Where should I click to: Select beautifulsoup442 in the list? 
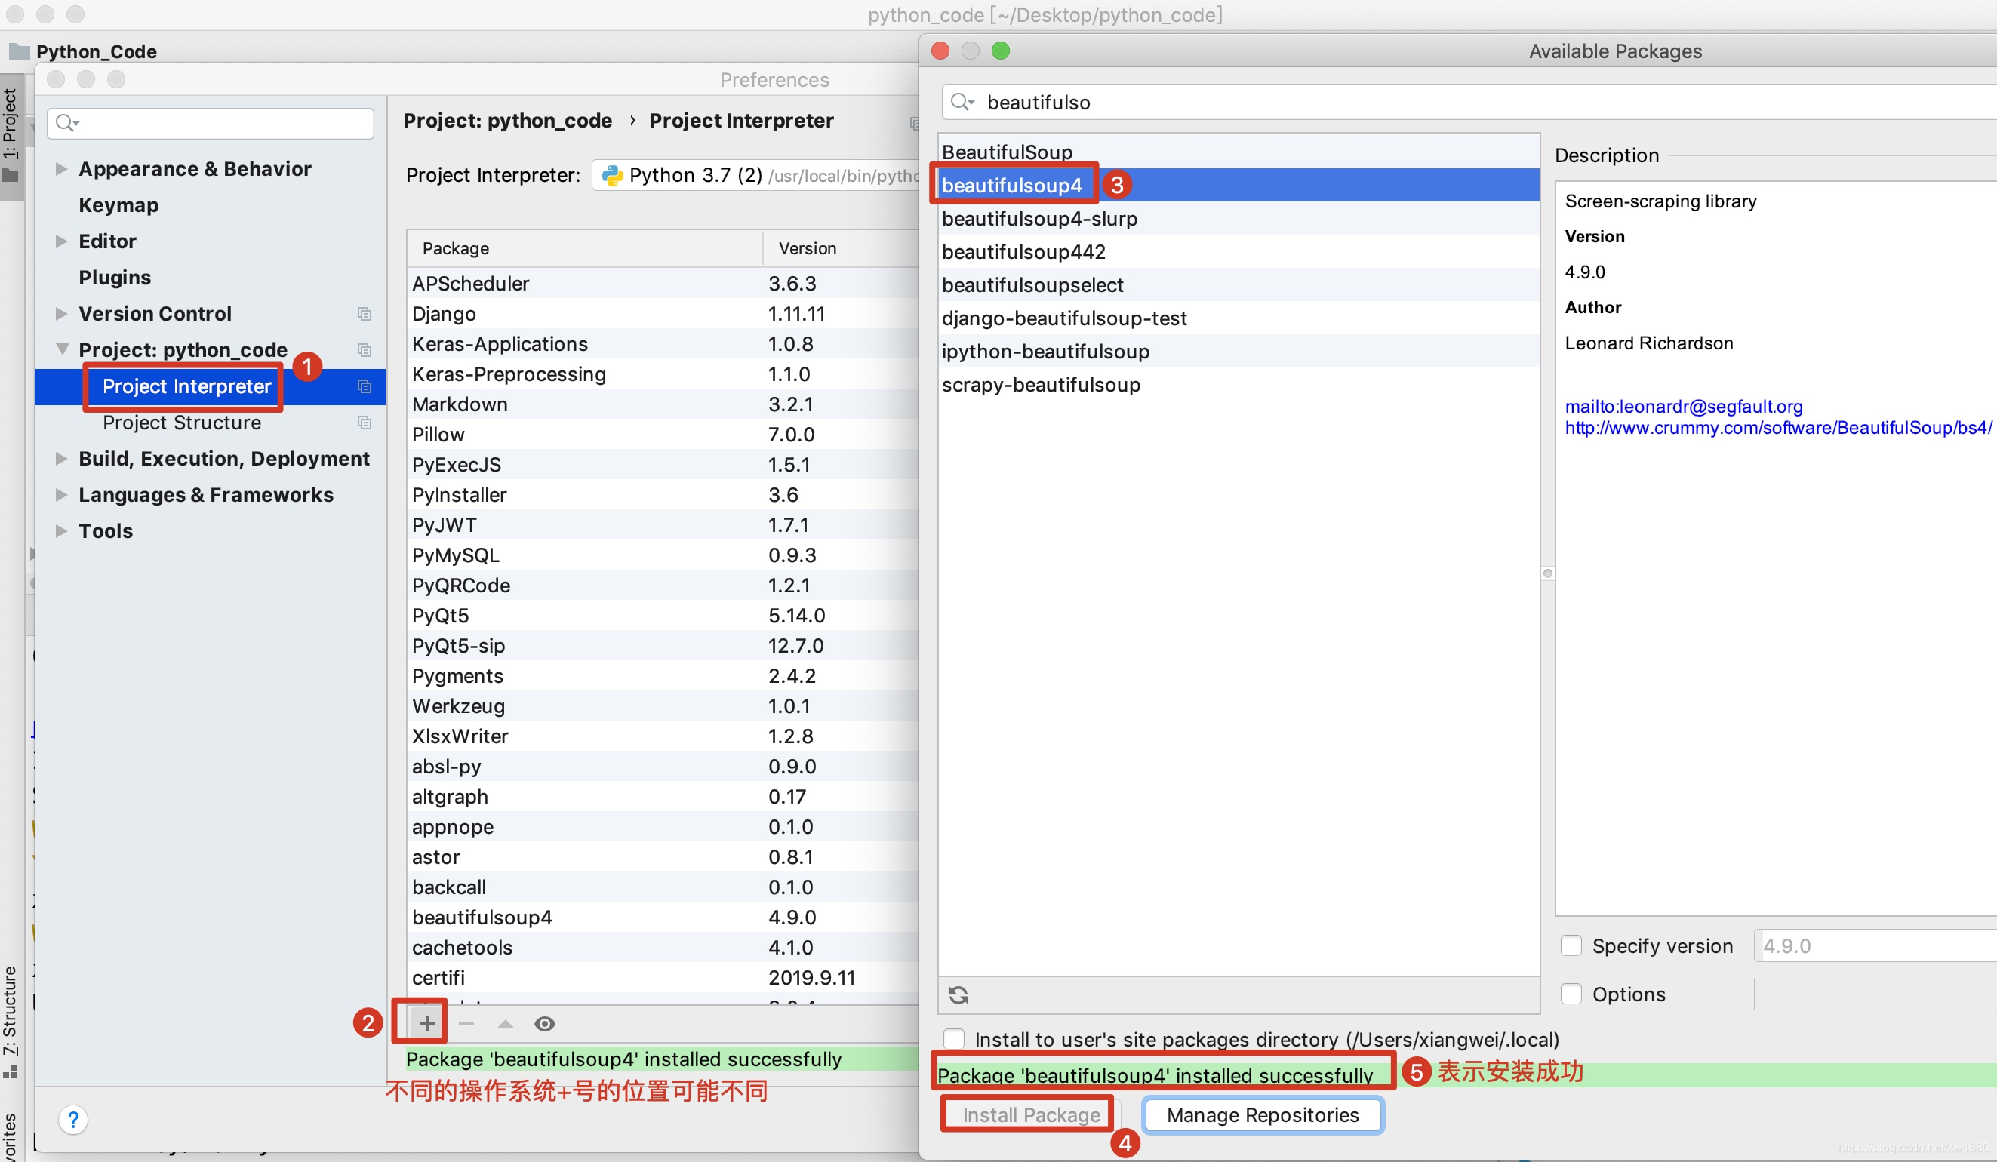1239,252
